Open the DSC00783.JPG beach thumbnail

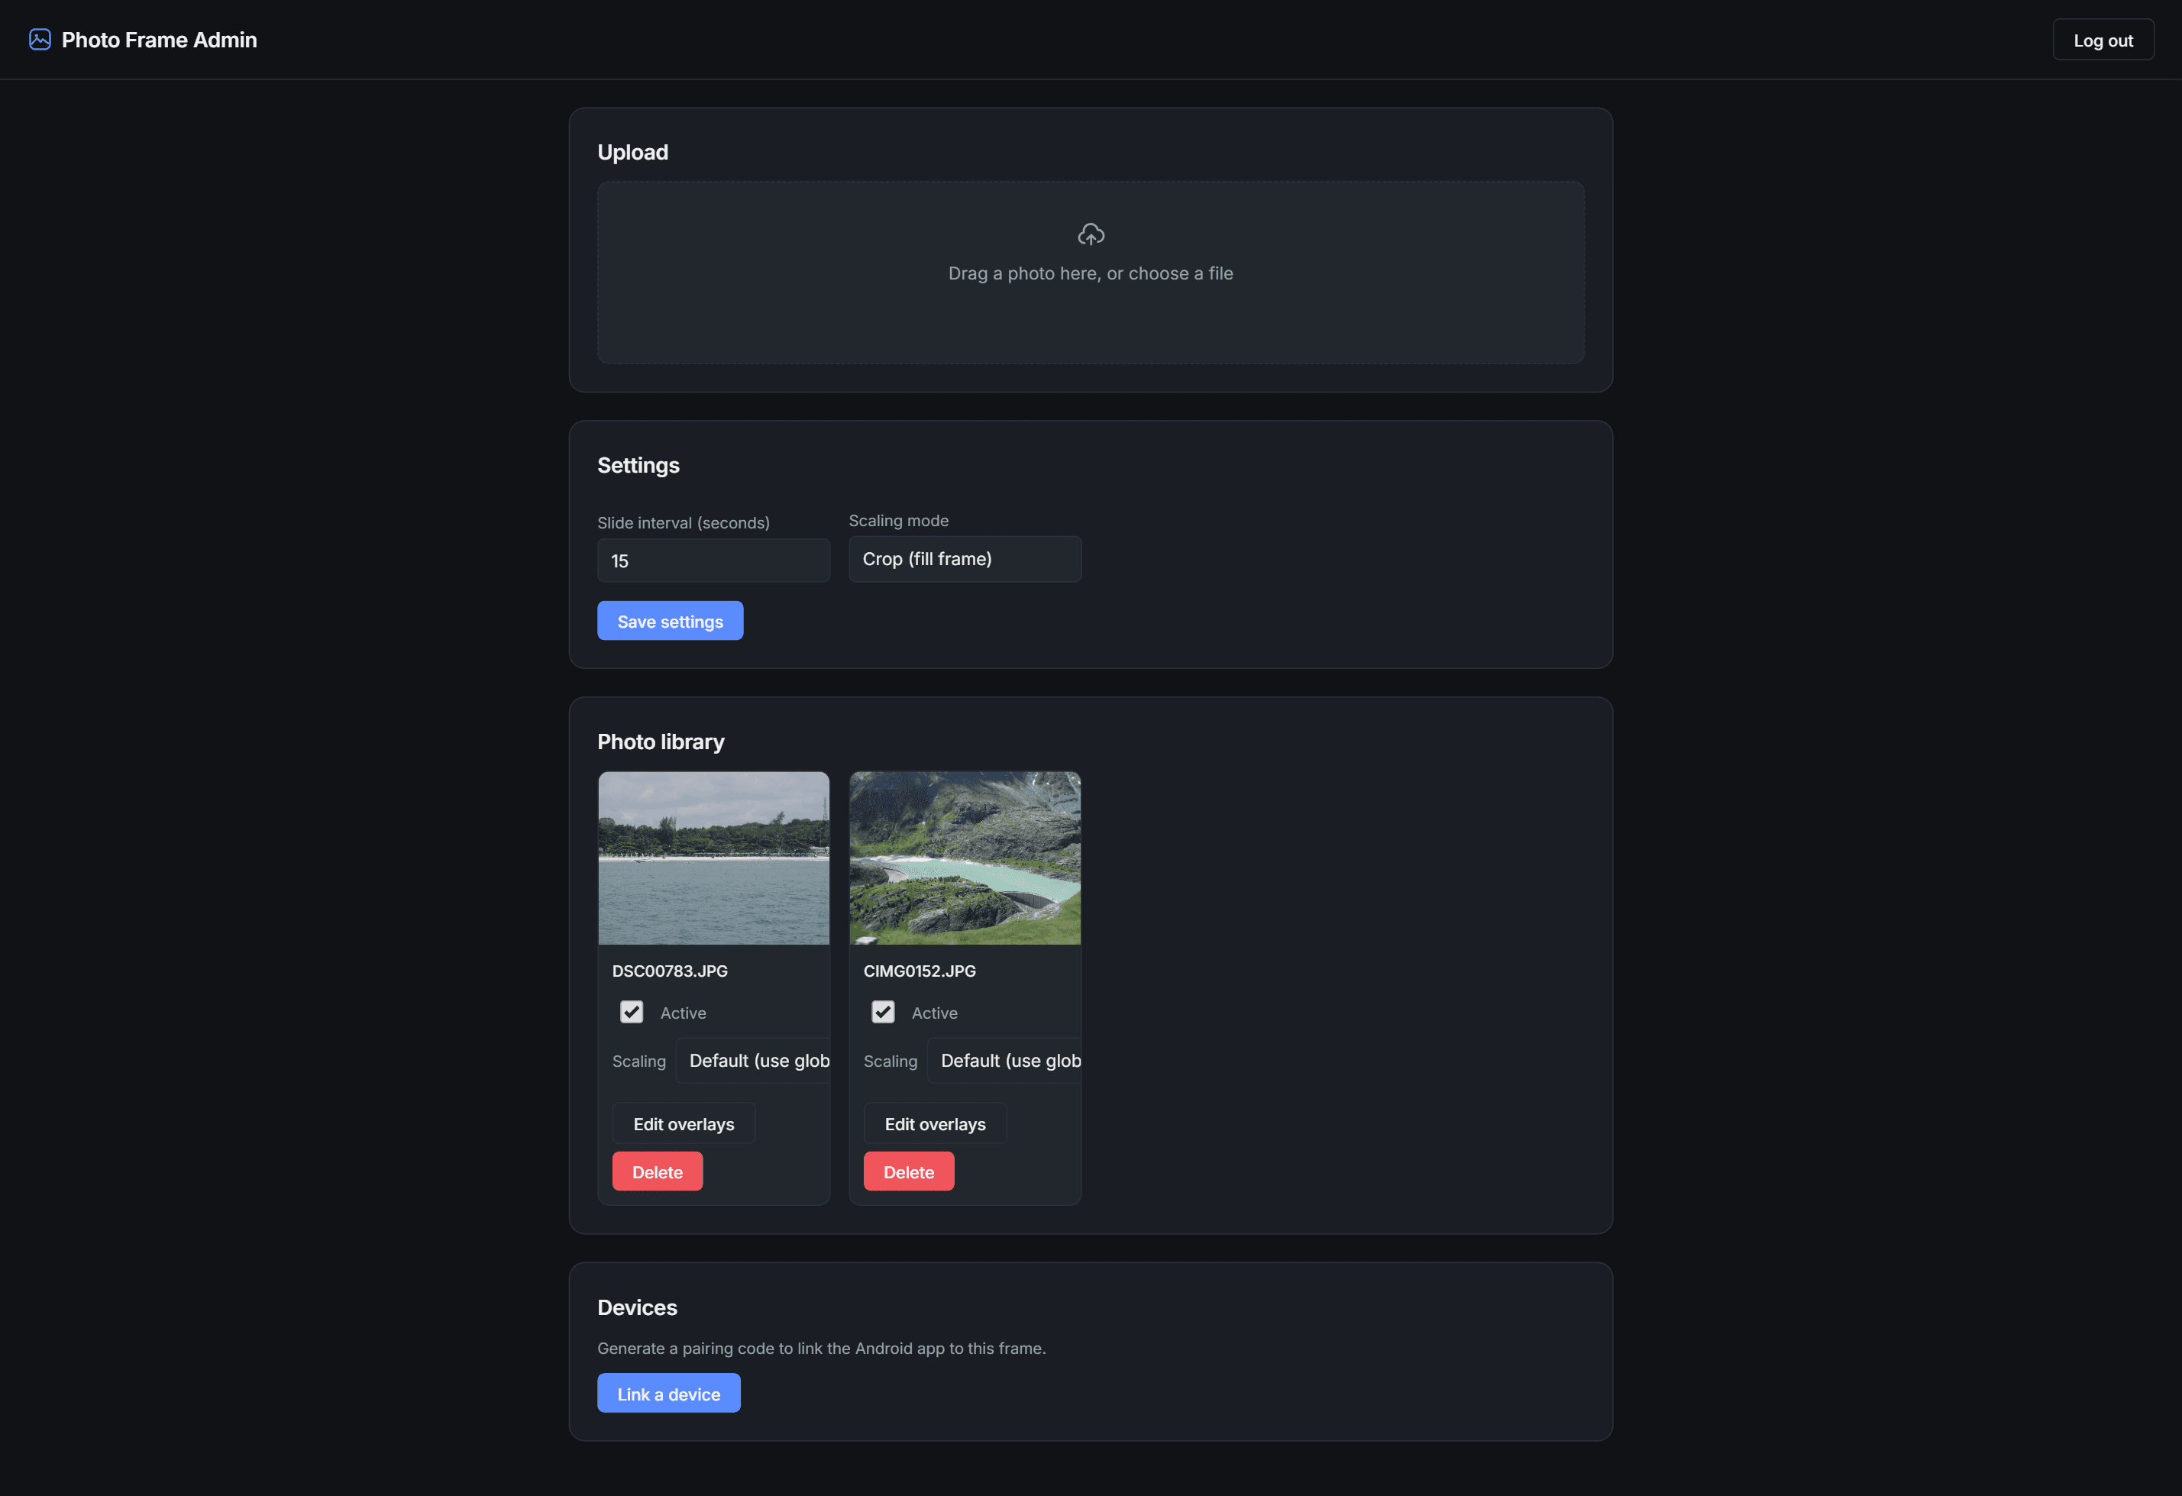coord(713,858)
